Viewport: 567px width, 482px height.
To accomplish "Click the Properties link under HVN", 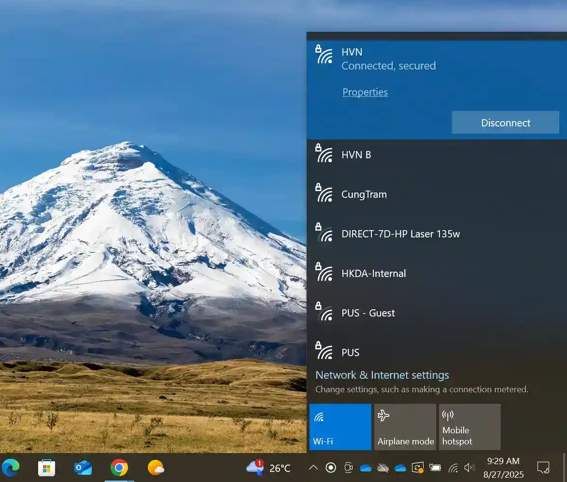I will 365,92.
